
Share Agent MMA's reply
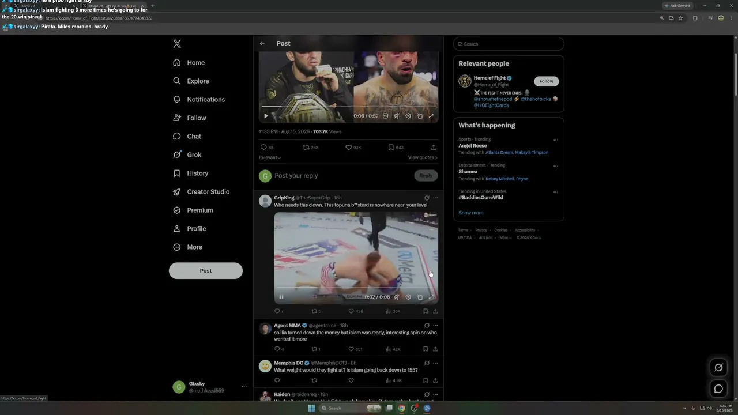435,349
